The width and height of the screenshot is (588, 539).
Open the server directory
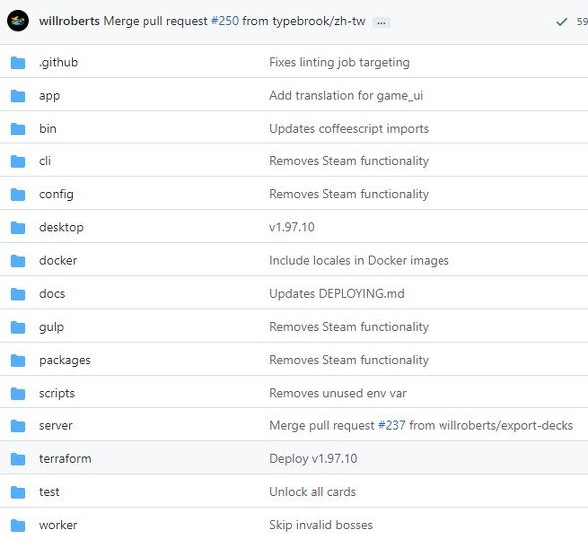tap(56, 426)
